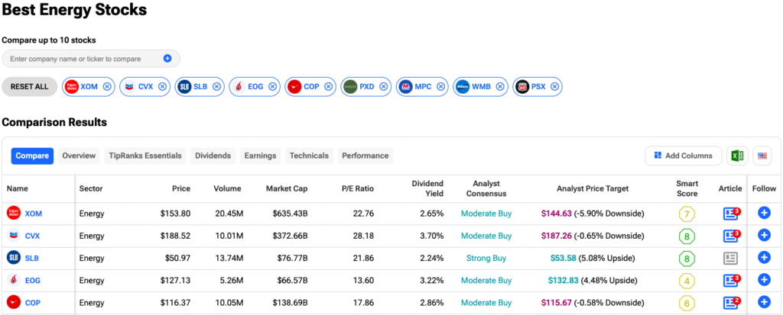Click the Chevron logo in the CVX row
Image resolution: width=783 pixels, height=315 pixels.
[14, 236]
